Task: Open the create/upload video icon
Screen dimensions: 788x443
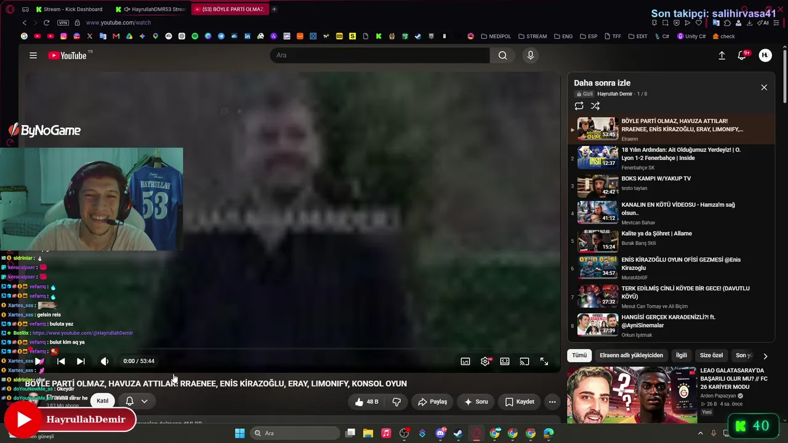Action: (722, 55)
